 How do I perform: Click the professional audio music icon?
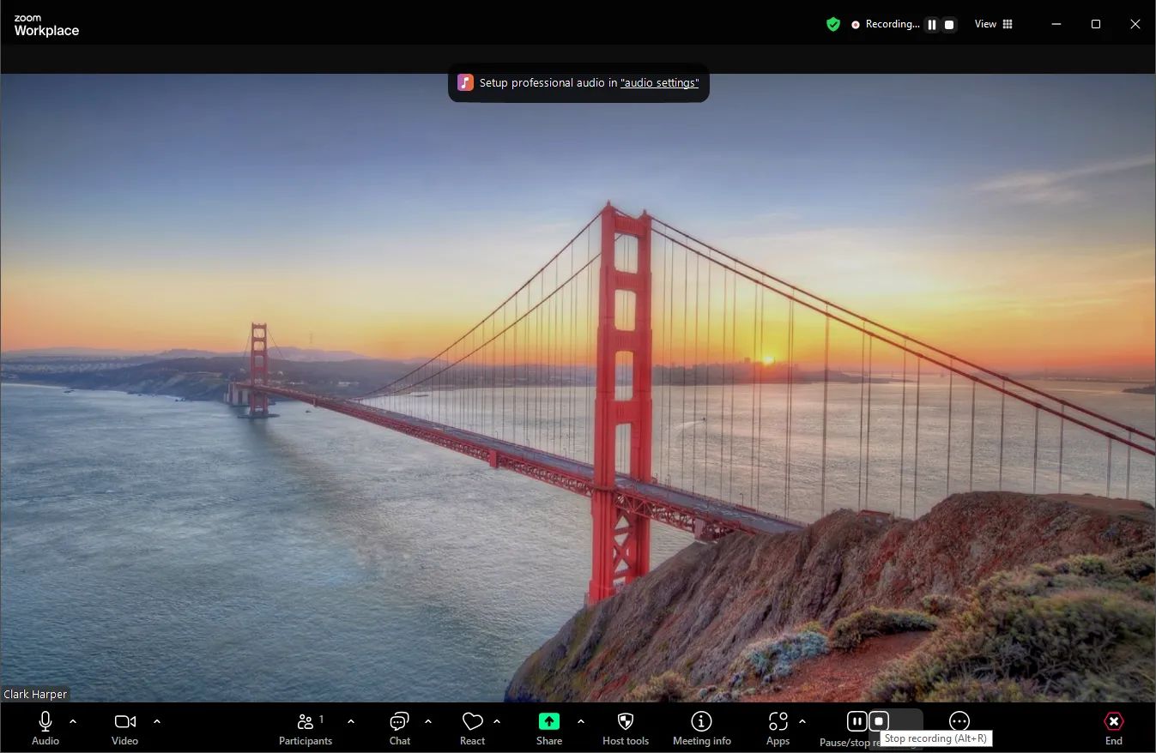(465, 82)
